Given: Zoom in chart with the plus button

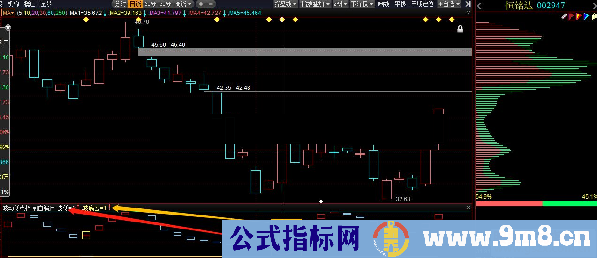Looking at the screenshot, I should 201,4.
